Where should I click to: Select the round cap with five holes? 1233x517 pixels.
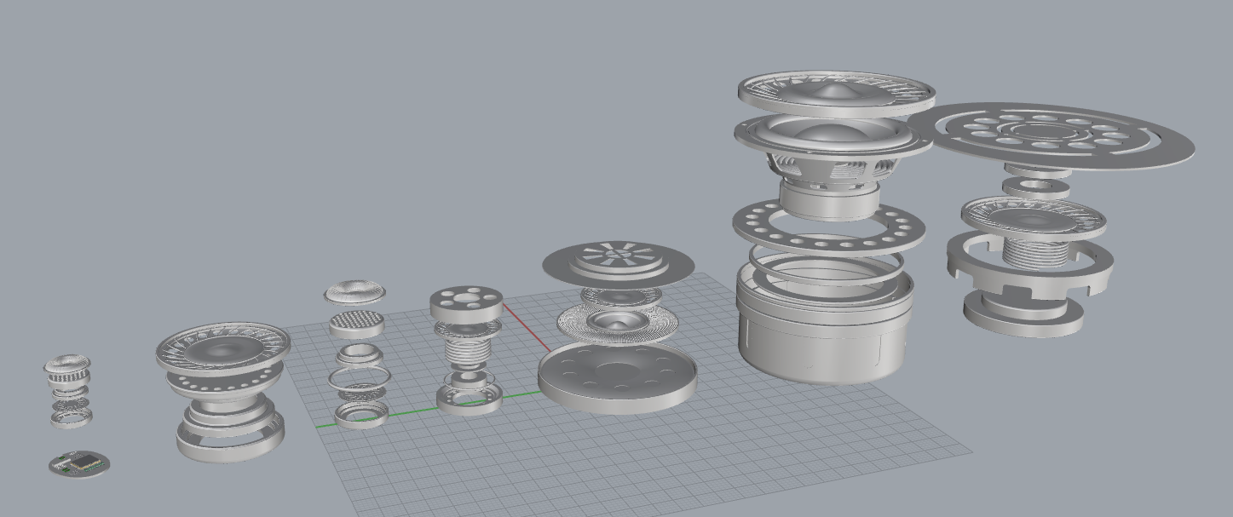coord(466,303)
